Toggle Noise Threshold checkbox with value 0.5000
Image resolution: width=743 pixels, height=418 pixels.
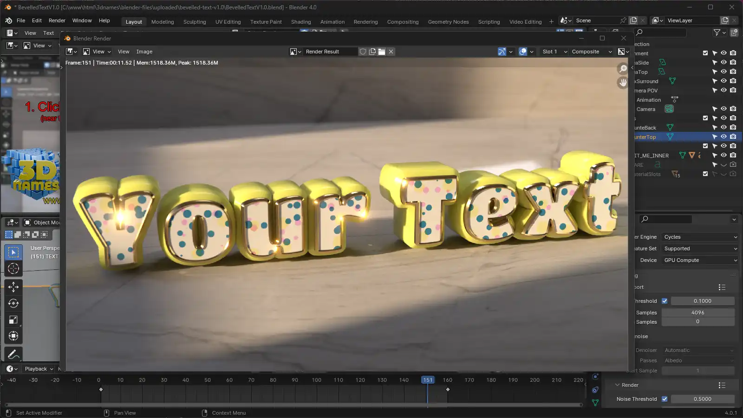pos(665,399)
